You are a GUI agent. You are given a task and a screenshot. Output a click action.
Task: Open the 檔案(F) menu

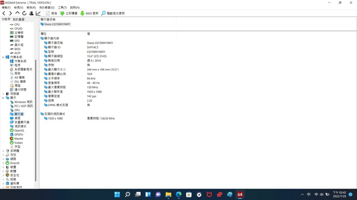click(6, 7)
